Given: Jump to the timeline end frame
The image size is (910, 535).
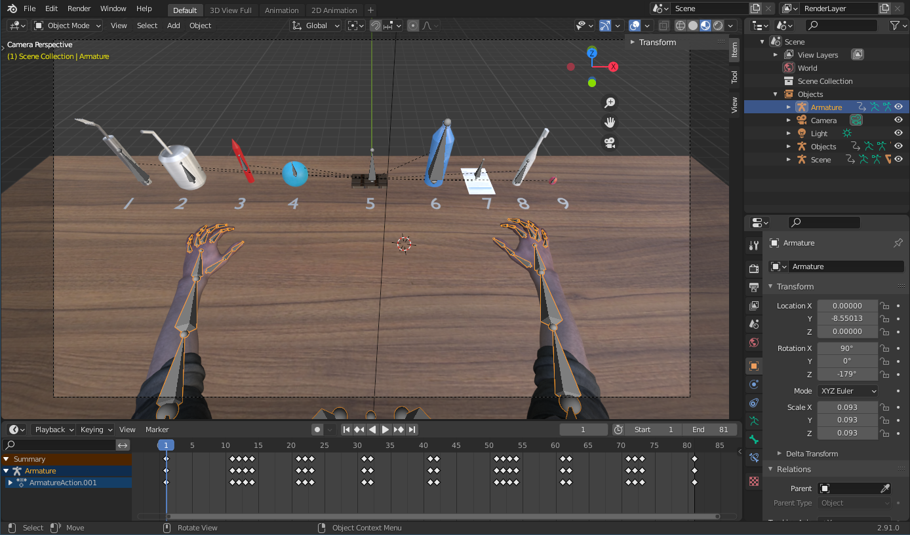Looking at the screenshot, I should coord(412,430).
